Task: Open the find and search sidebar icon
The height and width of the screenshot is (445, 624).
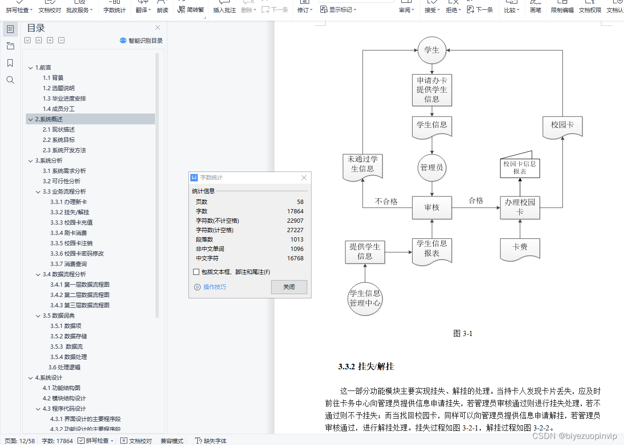Action: coord(10,80)
